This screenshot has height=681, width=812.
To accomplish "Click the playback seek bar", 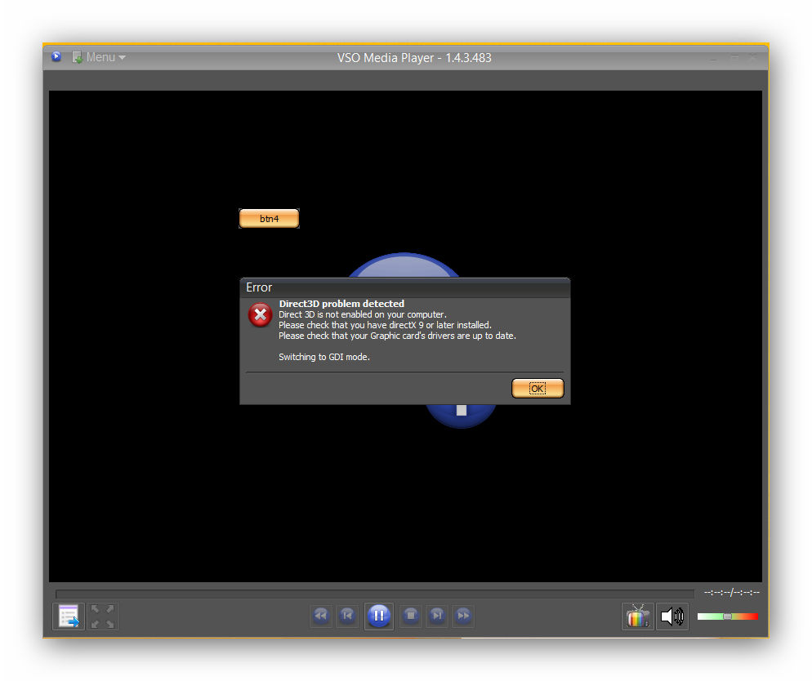I will [375, 594].
